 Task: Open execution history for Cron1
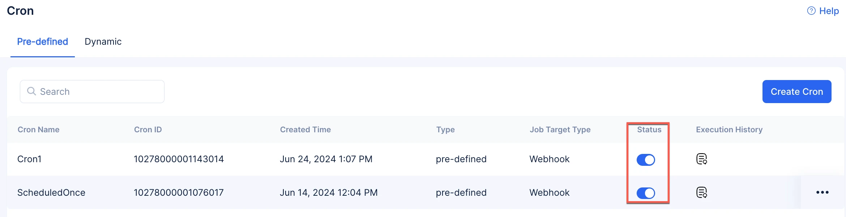pos(701,159)
